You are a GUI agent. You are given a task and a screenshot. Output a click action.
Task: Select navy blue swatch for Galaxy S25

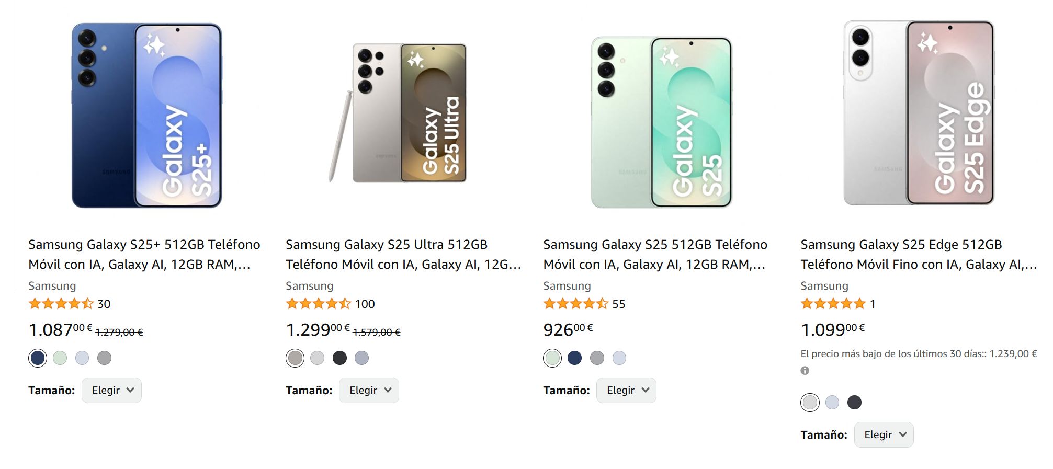coord(574,358)
